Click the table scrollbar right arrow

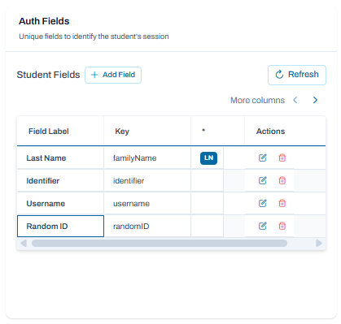coord(319,244)
